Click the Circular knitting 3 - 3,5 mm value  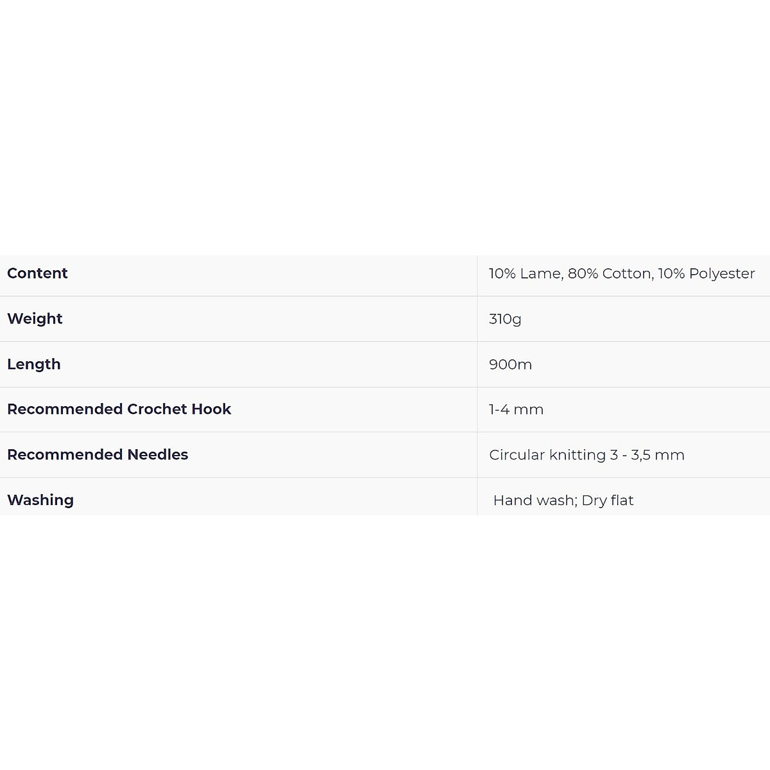[586, 455]
